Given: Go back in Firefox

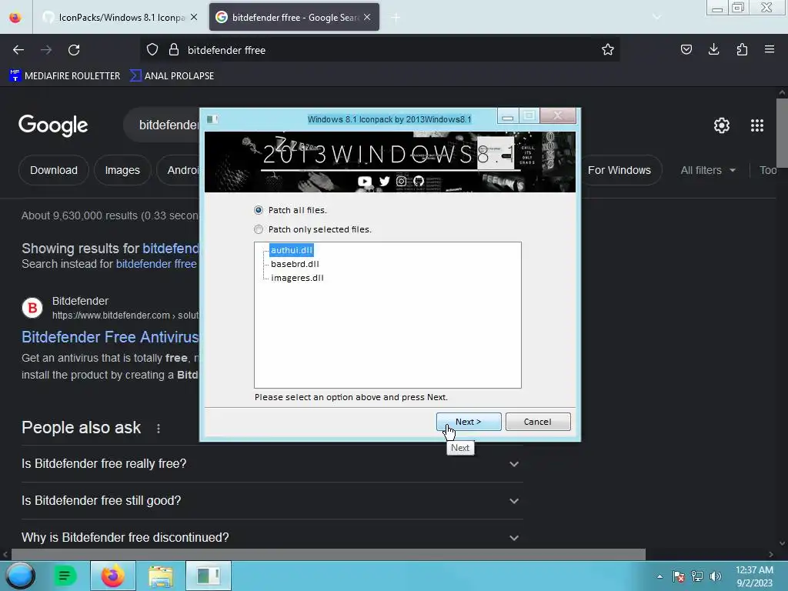Looking at the screenshot, I should tap(18, 50).
